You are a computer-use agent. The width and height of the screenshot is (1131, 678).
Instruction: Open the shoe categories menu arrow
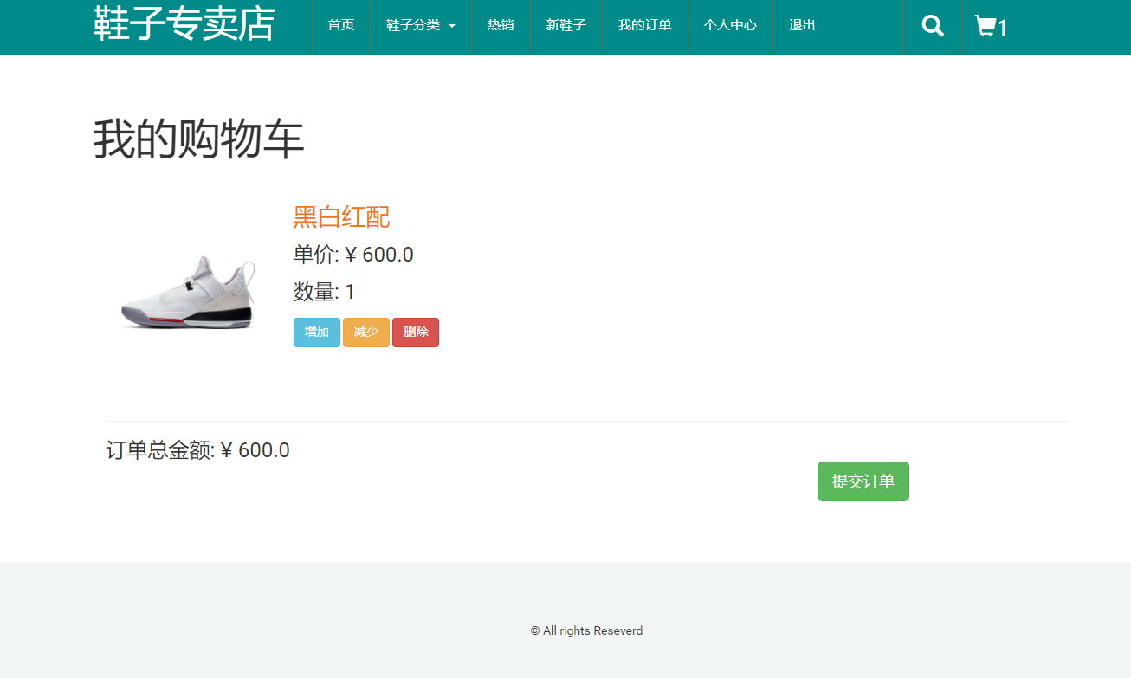453,26
